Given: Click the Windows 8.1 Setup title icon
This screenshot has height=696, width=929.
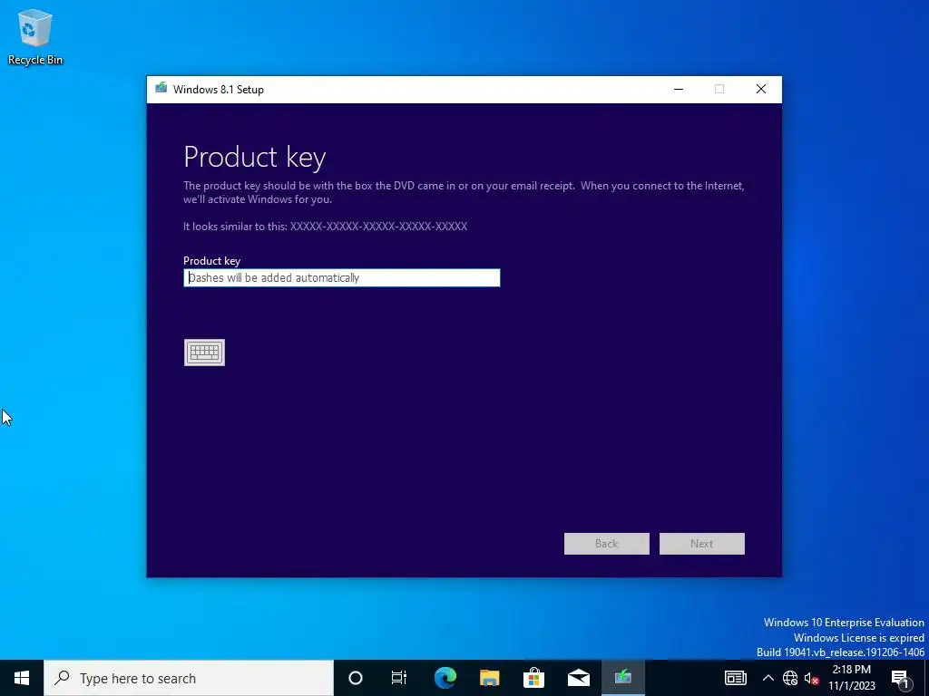Looking at the screenshot, I should [161, 89].
